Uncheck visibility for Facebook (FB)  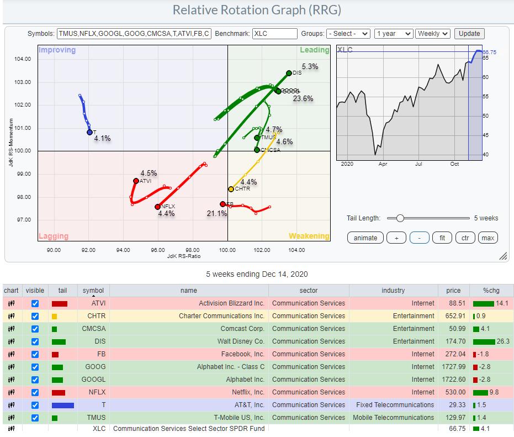(x=35, y=354)
